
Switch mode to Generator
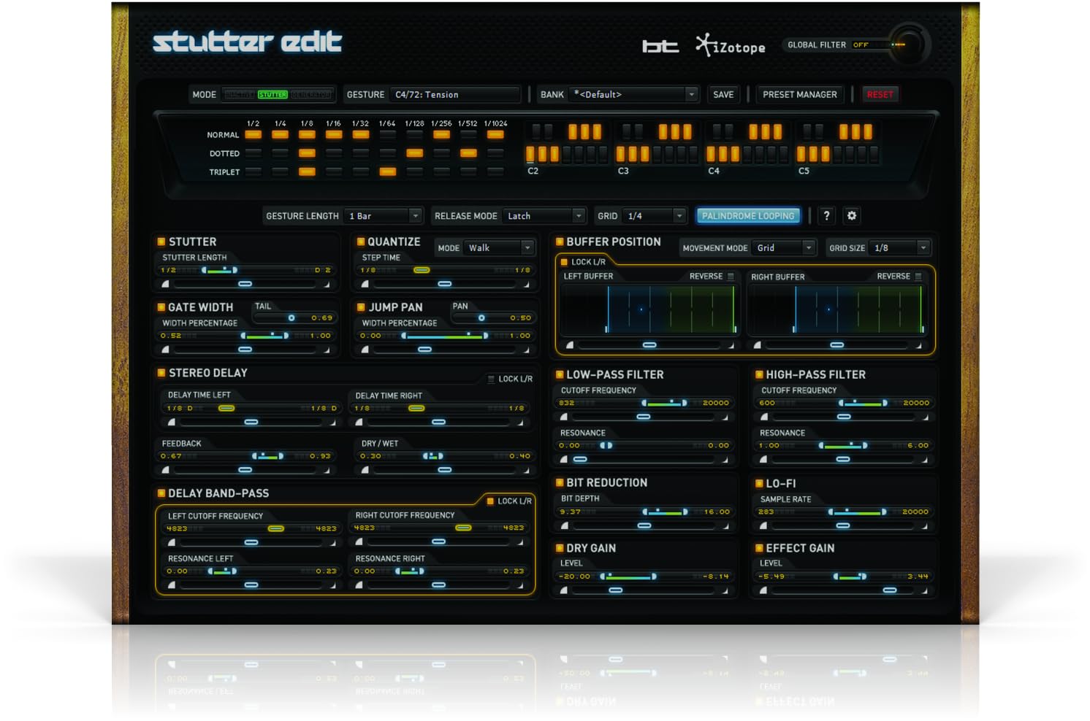[x=311, y=95]
